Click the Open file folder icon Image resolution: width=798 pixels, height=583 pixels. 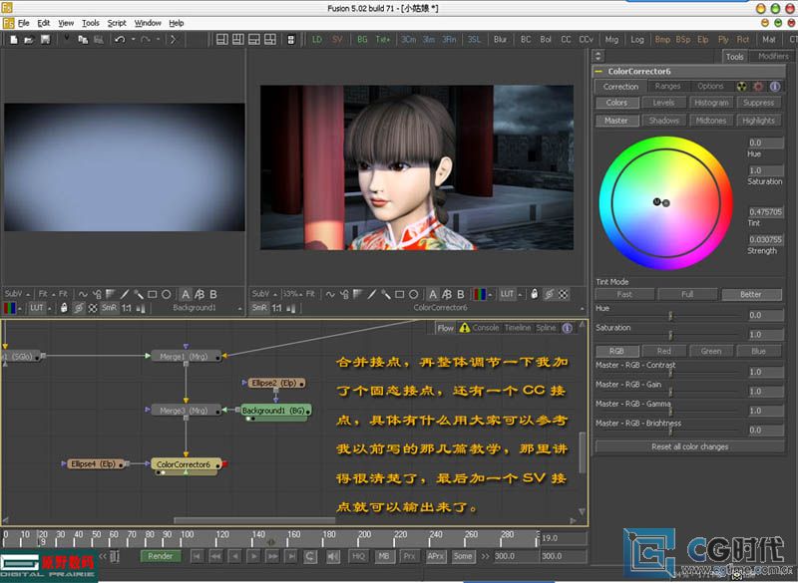pyautogui.click(x=29, y=40)
